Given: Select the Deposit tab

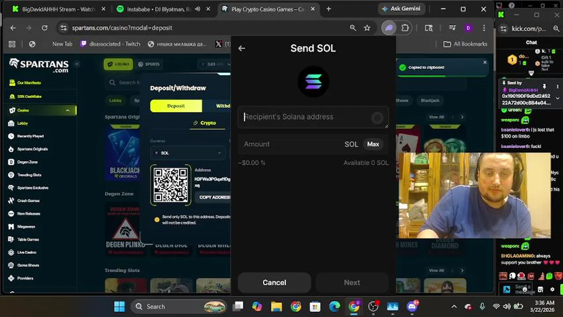Looking at the screenshot, I should click(176, 106).
